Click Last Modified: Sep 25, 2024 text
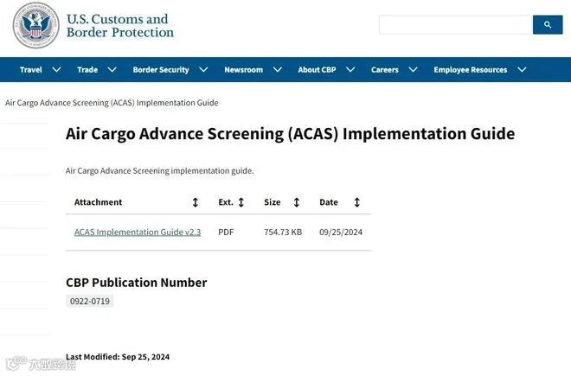Screen dimensions: 571x376 118,357
